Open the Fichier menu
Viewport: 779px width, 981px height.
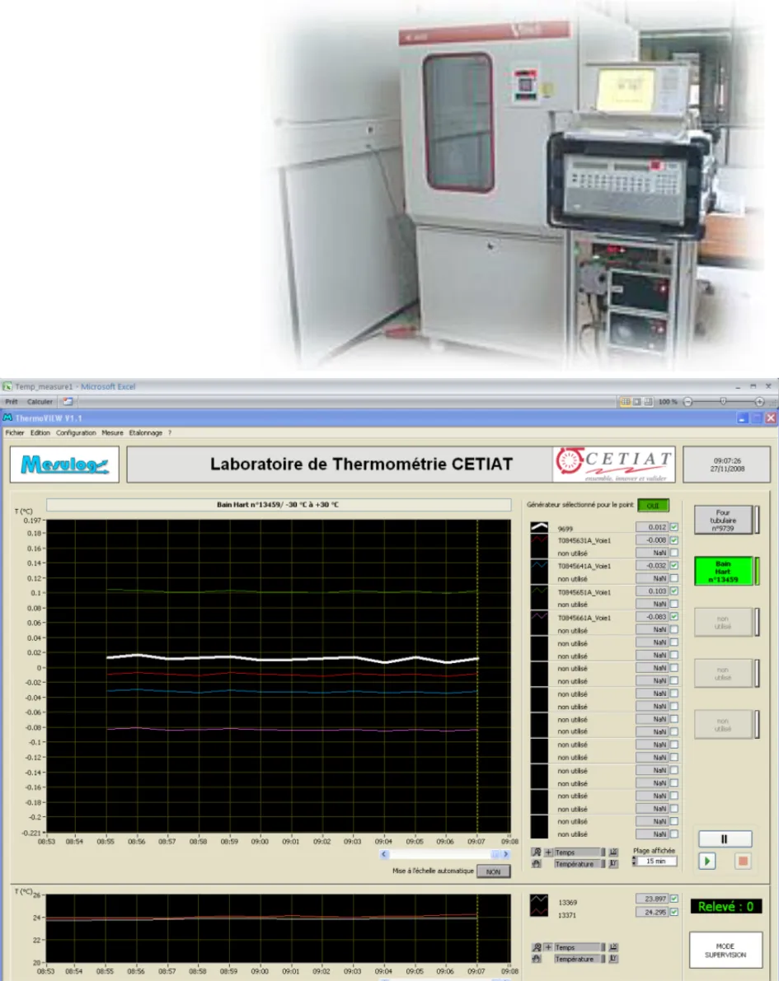point(14,433)
